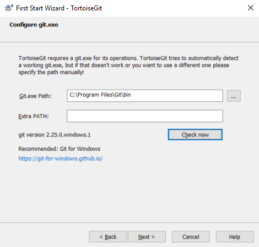
Task: Focus the Git.exe Path input field
Action: click(145, 96)
